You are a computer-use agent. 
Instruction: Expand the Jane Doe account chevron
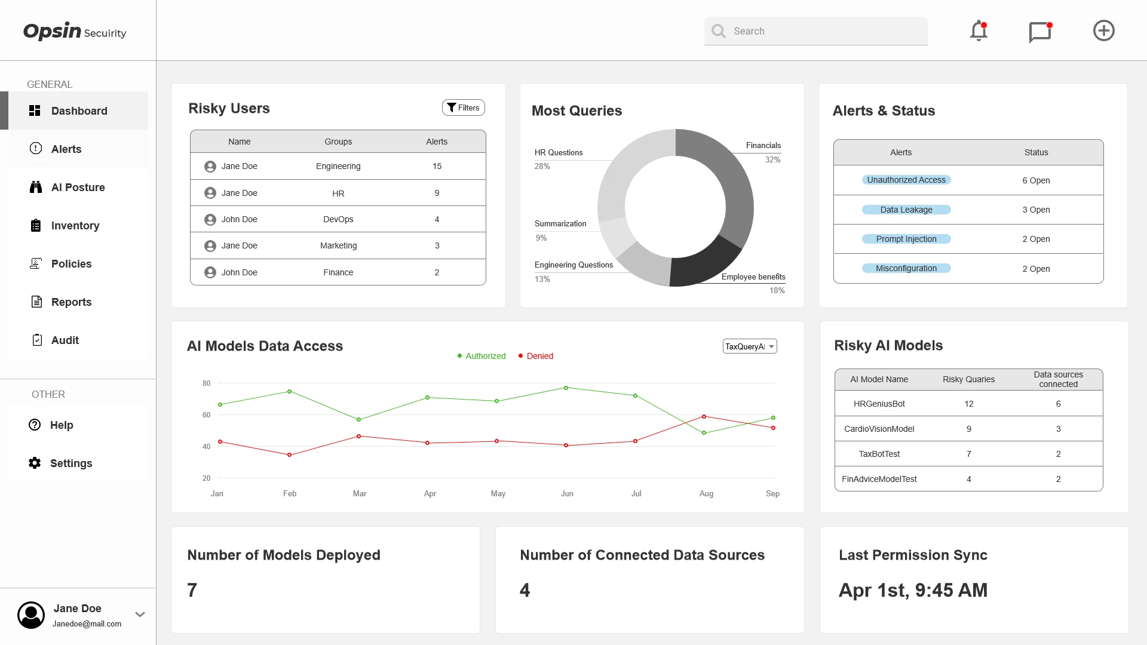140,614
